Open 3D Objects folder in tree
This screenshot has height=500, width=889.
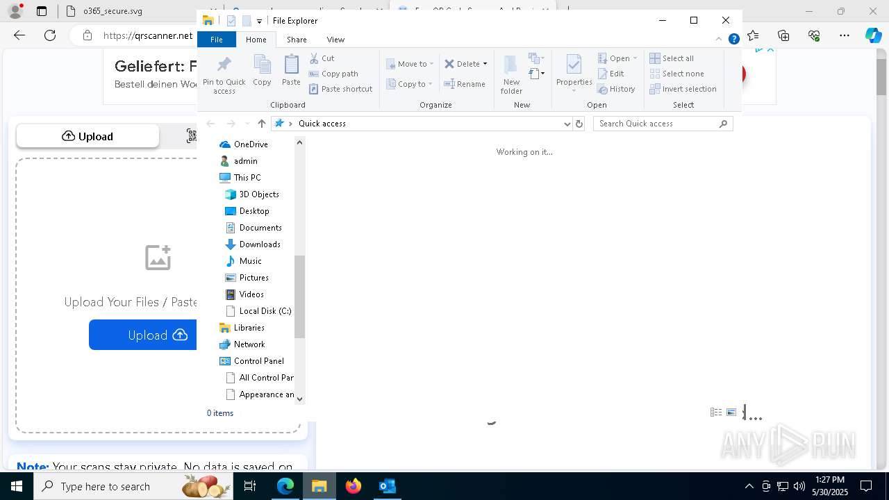coord(252,194)
